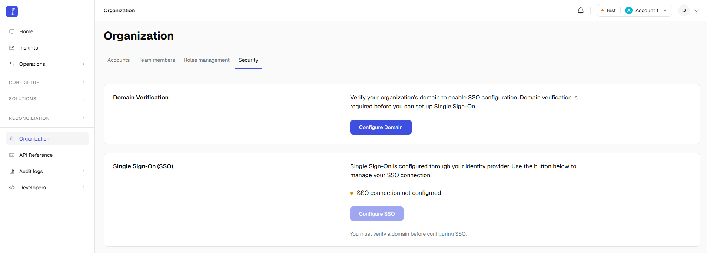Click the Insights chart icon

click(x=12, y=48)
